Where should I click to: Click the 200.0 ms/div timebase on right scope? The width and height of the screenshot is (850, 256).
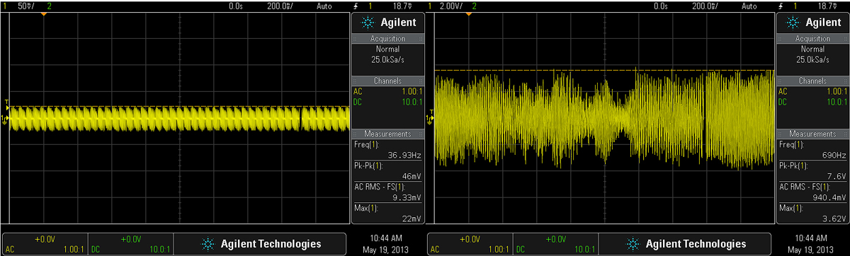click(704, 6)
